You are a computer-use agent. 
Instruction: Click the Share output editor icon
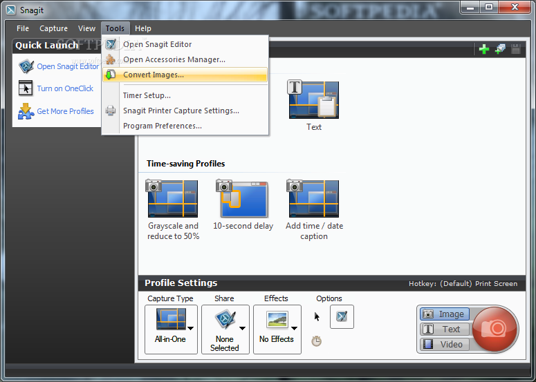pyautogui.click(x=225, y=319)
